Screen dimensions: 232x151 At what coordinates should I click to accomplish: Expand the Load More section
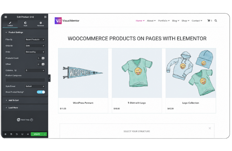25,108
